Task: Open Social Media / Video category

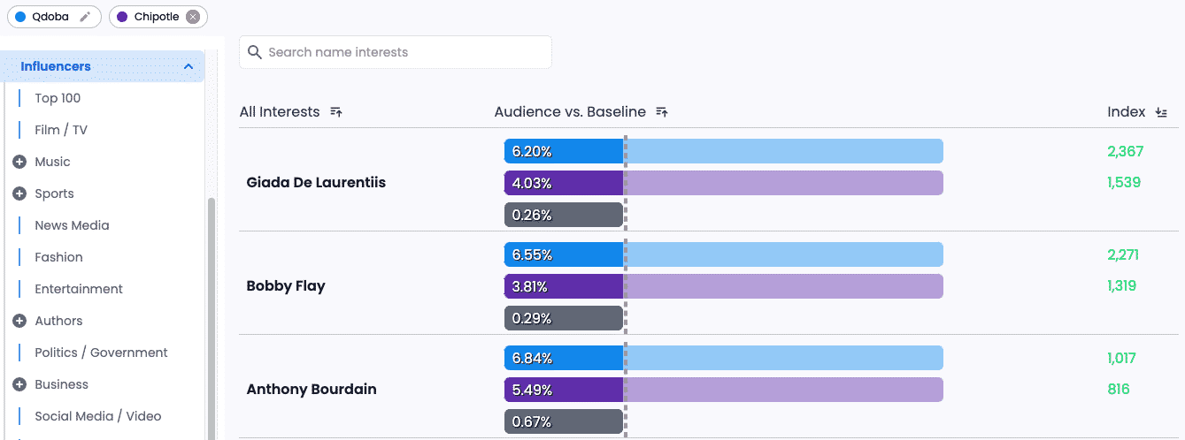Action: pyautogui.click(x=97, y=416)
